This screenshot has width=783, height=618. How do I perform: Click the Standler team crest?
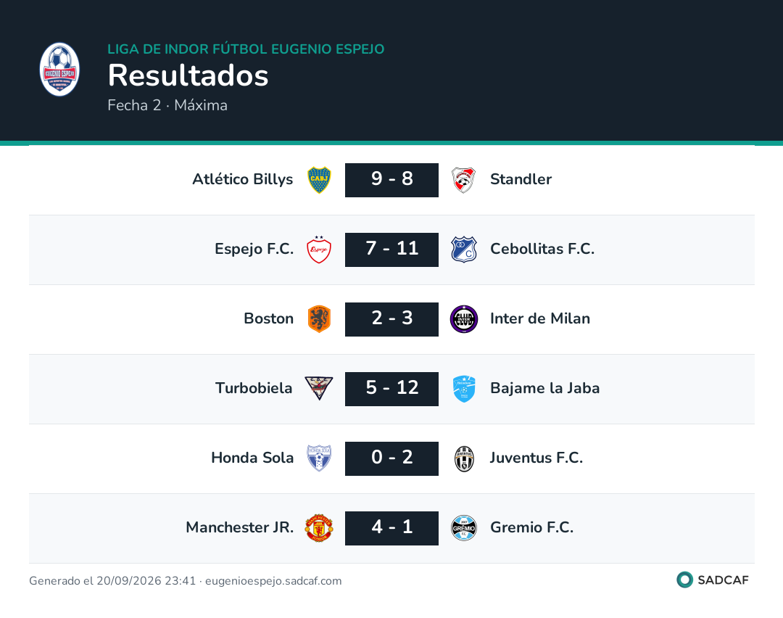click(464, 180)
